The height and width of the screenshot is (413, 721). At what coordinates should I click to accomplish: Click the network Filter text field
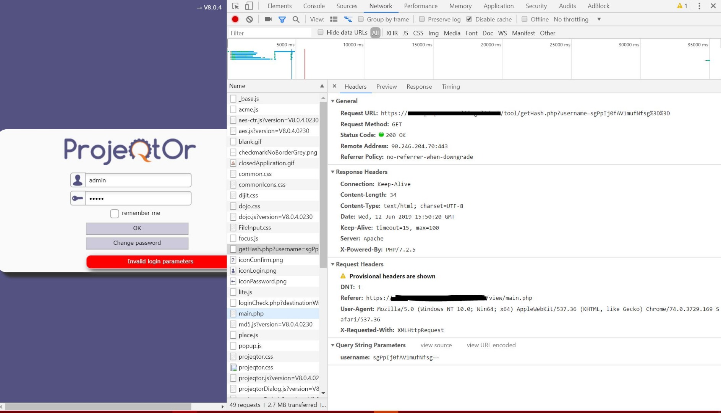point(270,33)
